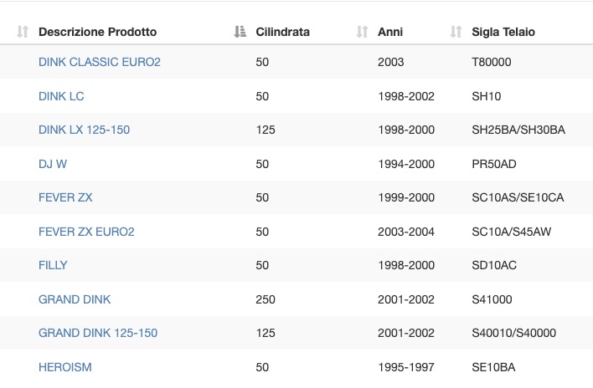This screenshot has width=593, height=388.
Task: Open the DJ W product link
Action: click(x=53, y=164)
